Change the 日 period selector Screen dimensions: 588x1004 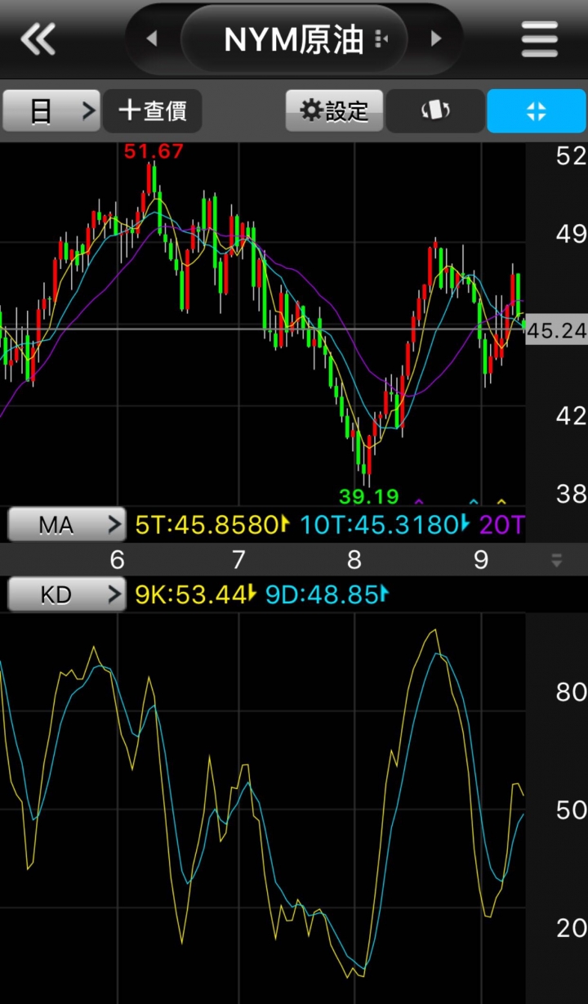click(x=51, y=110)
